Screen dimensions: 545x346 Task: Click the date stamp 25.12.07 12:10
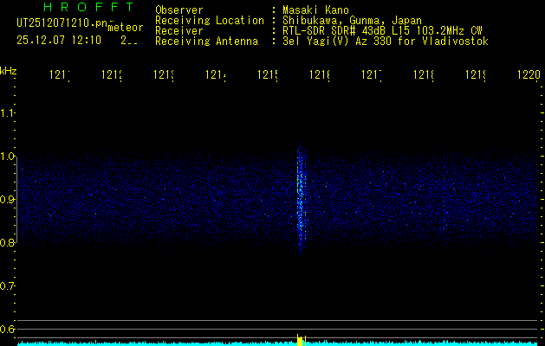(59, 40)
